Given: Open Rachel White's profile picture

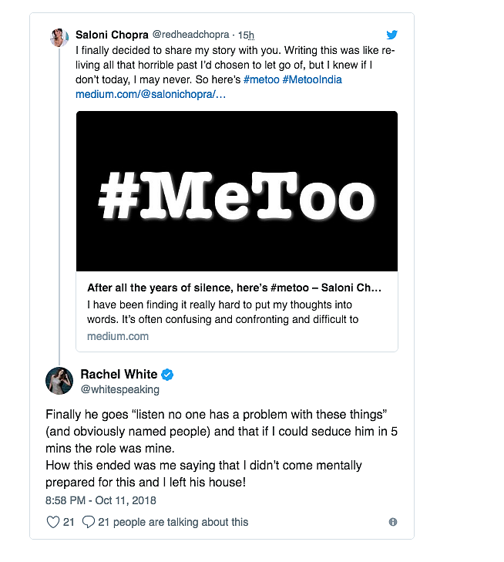Looking at the screenshot, I should tap(59, 381).
